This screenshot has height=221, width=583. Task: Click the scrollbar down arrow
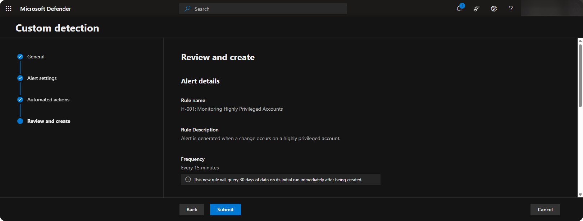tap(580, 194)
